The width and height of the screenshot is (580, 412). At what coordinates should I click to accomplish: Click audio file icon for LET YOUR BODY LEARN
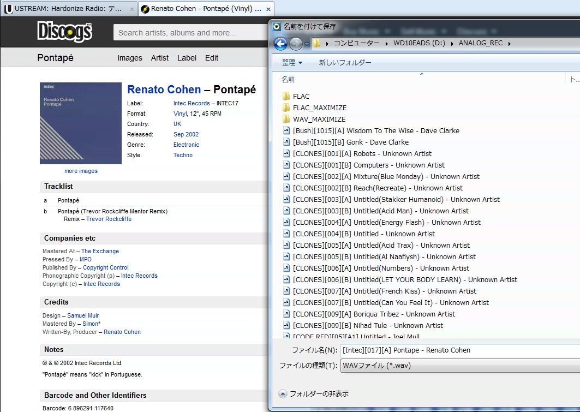286,279
